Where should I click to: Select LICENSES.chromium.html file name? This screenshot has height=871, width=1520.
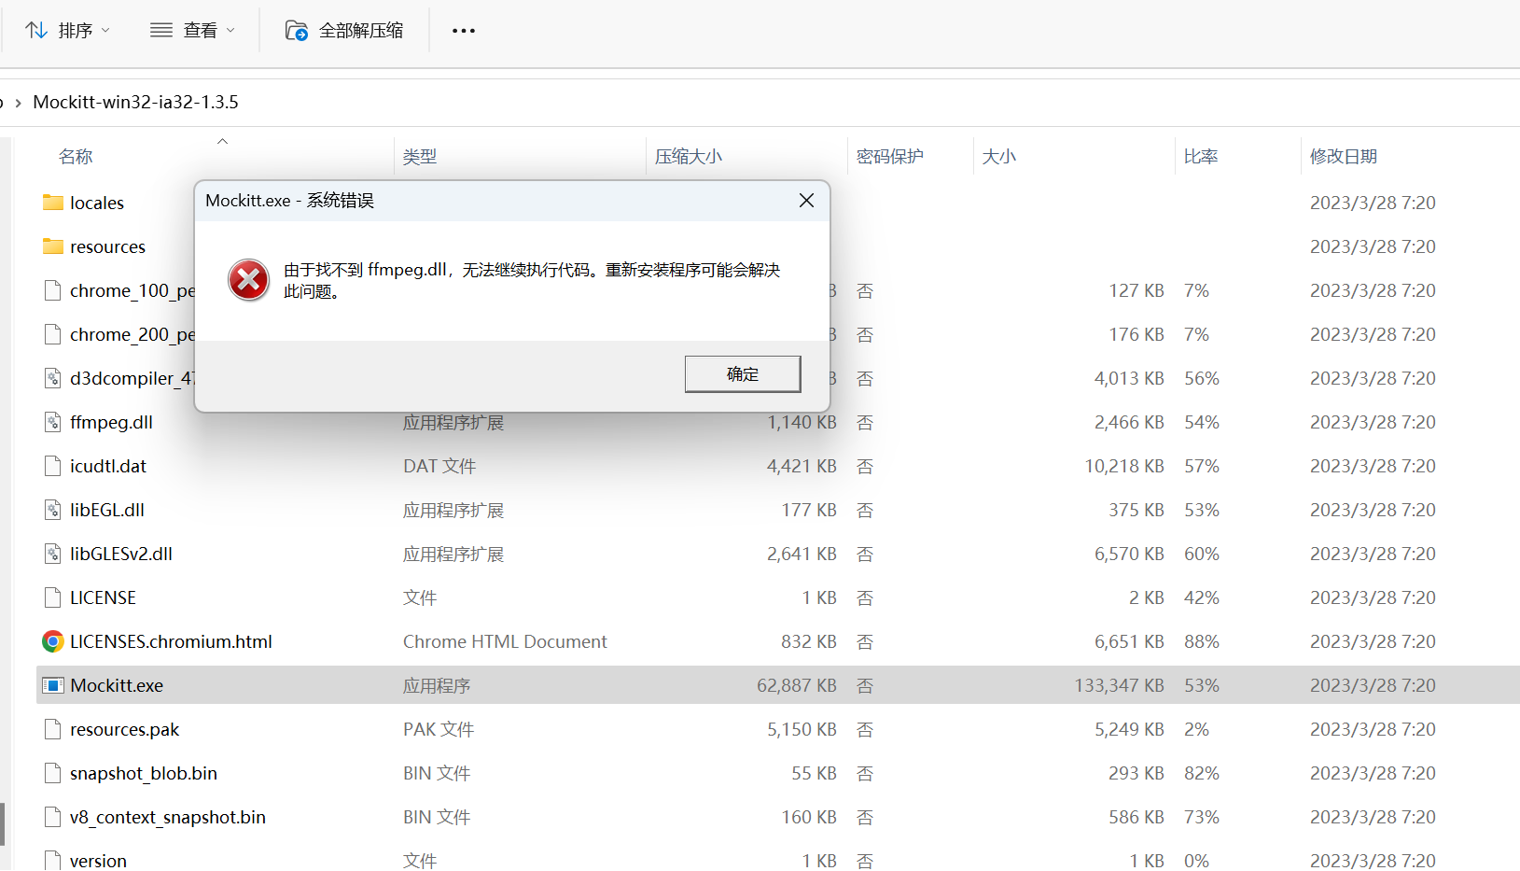tap(171, 641)
